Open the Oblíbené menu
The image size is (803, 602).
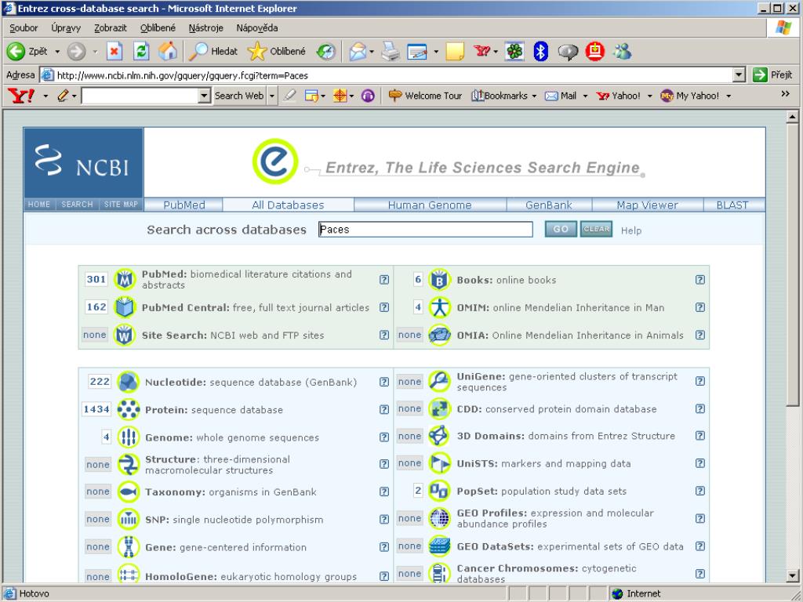tap(158, 28)
